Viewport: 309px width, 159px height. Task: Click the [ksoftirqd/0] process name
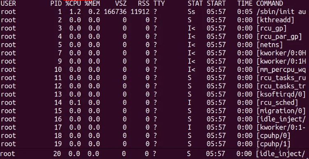click(281, 94)
